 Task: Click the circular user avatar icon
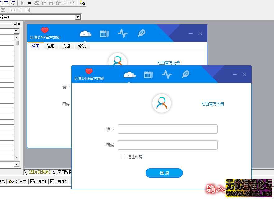pyautogui.click(x=161, y=103)
